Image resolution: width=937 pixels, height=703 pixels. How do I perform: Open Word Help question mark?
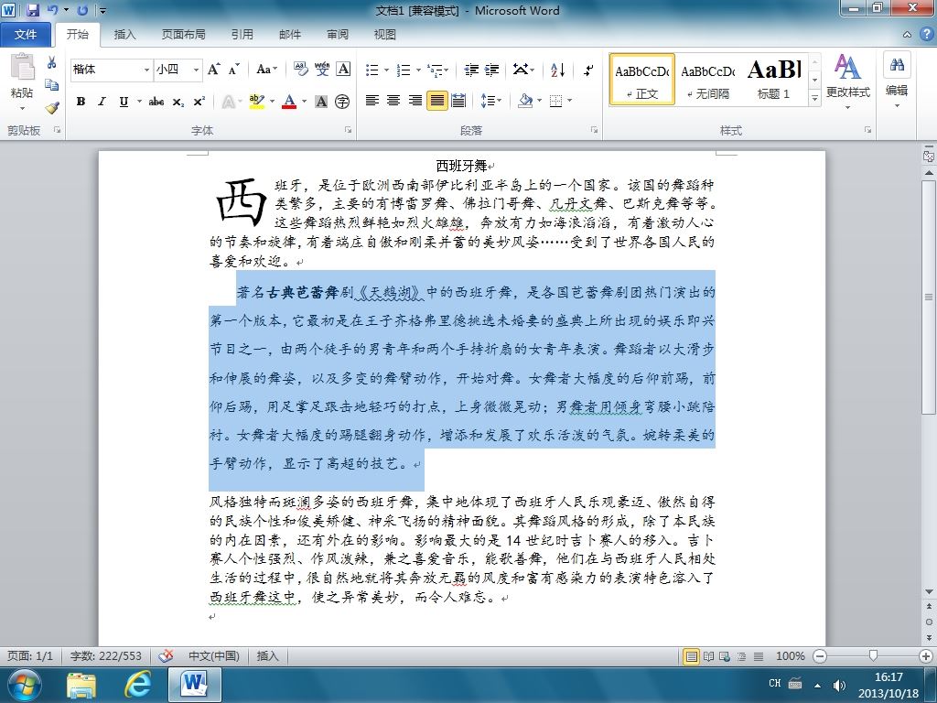point(926,34)
